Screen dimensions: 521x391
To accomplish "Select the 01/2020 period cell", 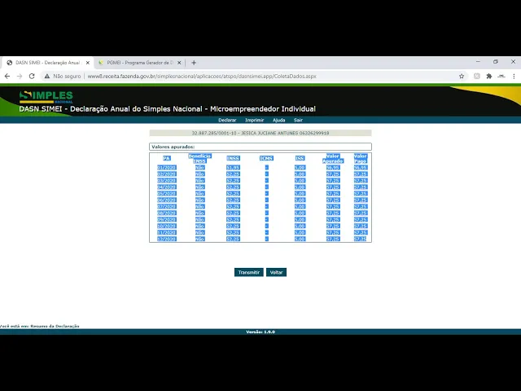I will [166, 168].
